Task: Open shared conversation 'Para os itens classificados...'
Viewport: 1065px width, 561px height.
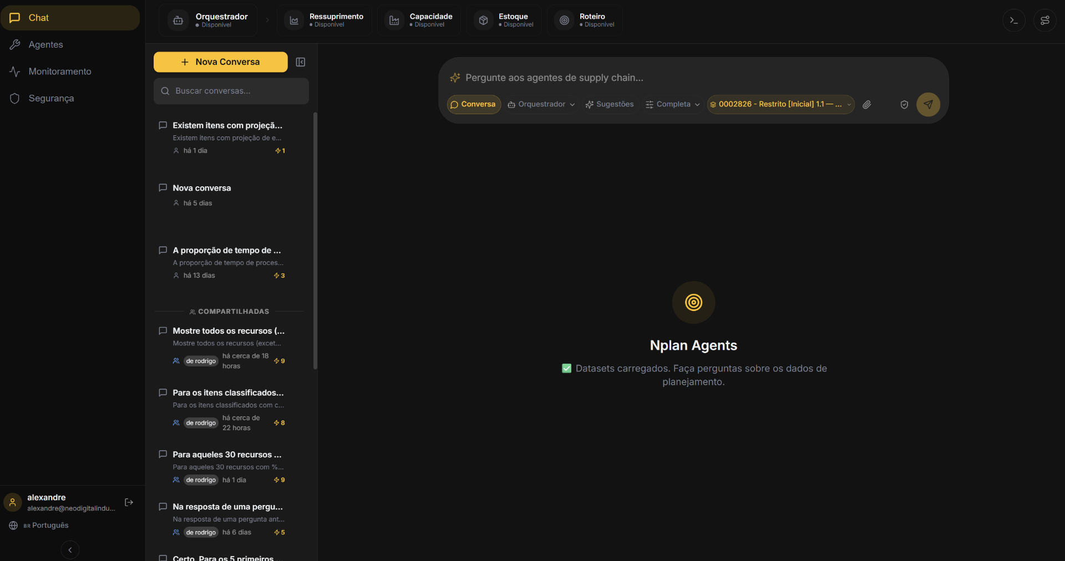Action: tap(231, 410)
